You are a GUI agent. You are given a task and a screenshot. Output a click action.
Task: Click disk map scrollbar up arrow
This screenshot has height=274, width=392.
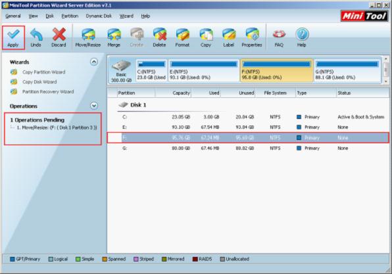(x=385, y=59)
